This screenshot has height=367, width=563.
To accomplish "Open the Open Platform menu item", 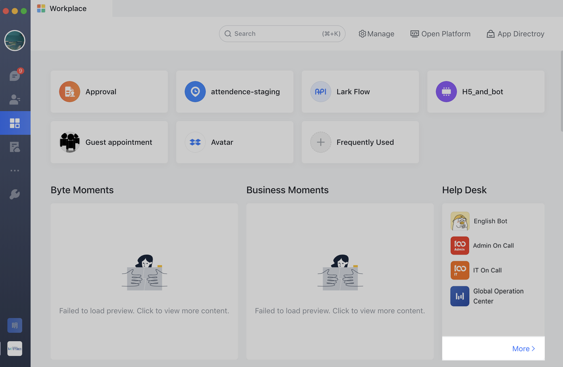I will point(440,34).
